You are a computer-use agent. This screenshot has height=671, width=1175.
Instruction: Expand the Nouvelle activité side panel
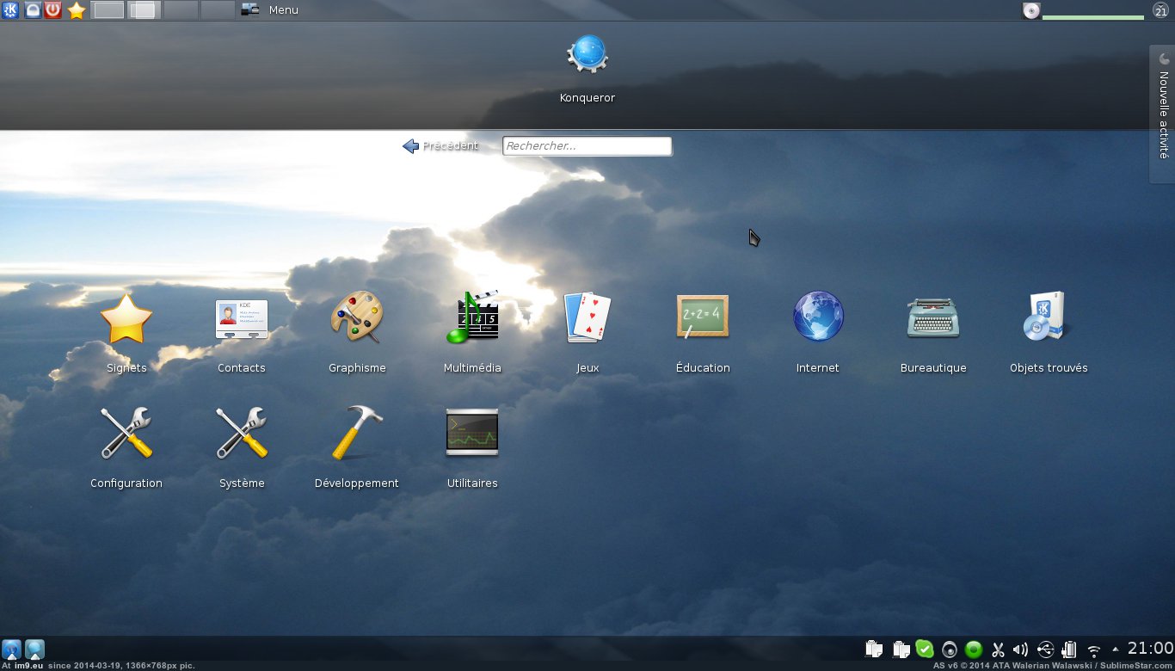pos(1163,114)
